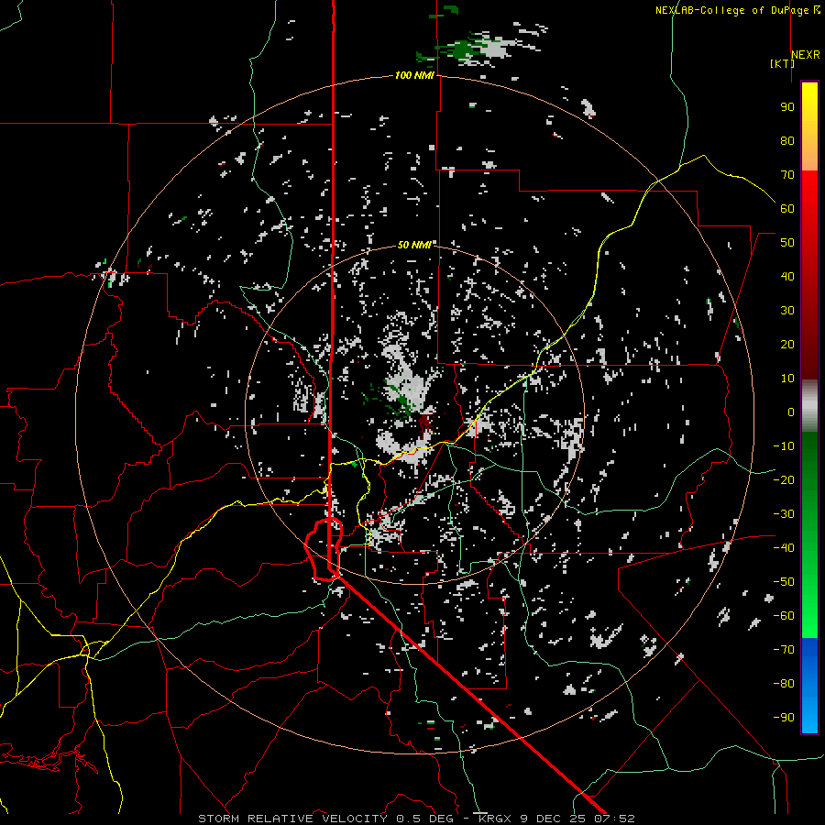Click the positive 10 scale value
The width and height of the screenshot is (825, 825).
coord(787,379)
